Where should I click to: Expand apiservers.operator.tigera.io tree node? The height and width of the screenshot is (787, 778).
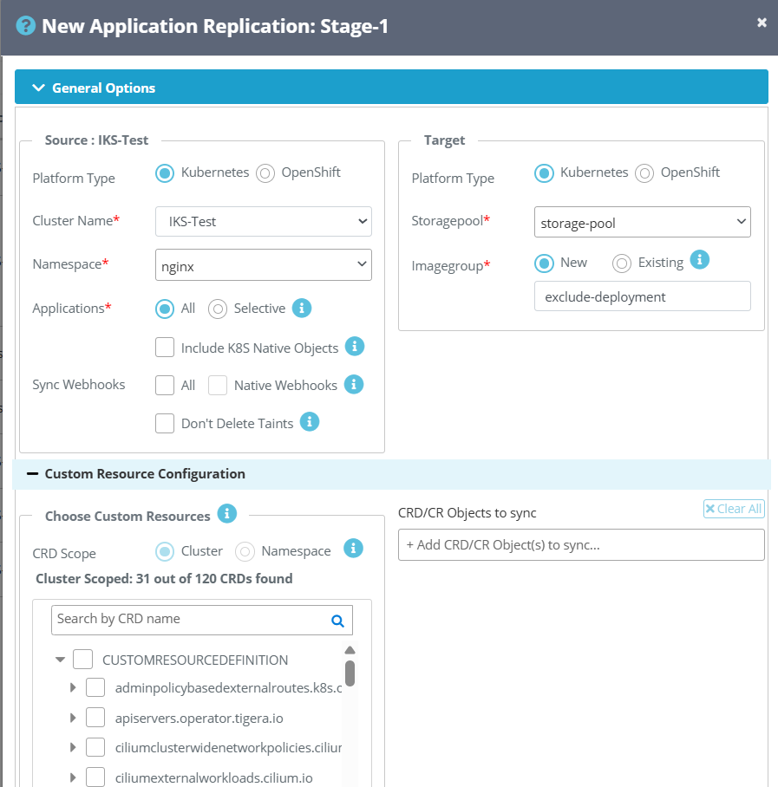coord(73,718)
